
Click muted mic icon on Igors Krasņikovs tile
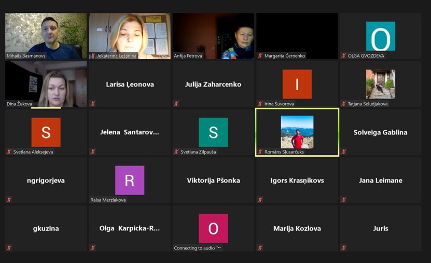click(260, 200)
